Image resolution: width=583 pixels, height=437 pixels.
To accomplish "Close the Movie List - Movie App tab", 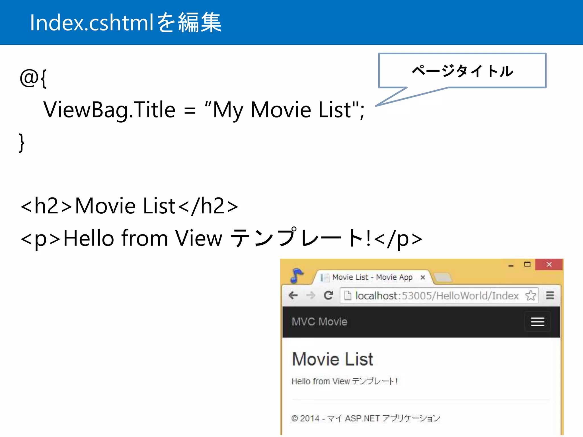I will click(x=423, y=277).
